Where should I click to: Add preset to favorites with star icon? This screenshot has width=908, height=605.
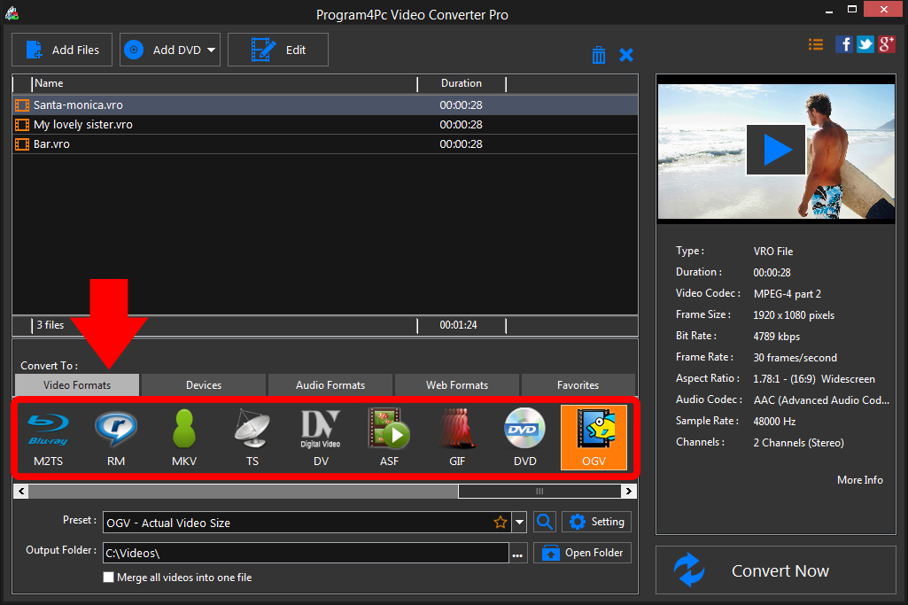(x=501, y=523)
